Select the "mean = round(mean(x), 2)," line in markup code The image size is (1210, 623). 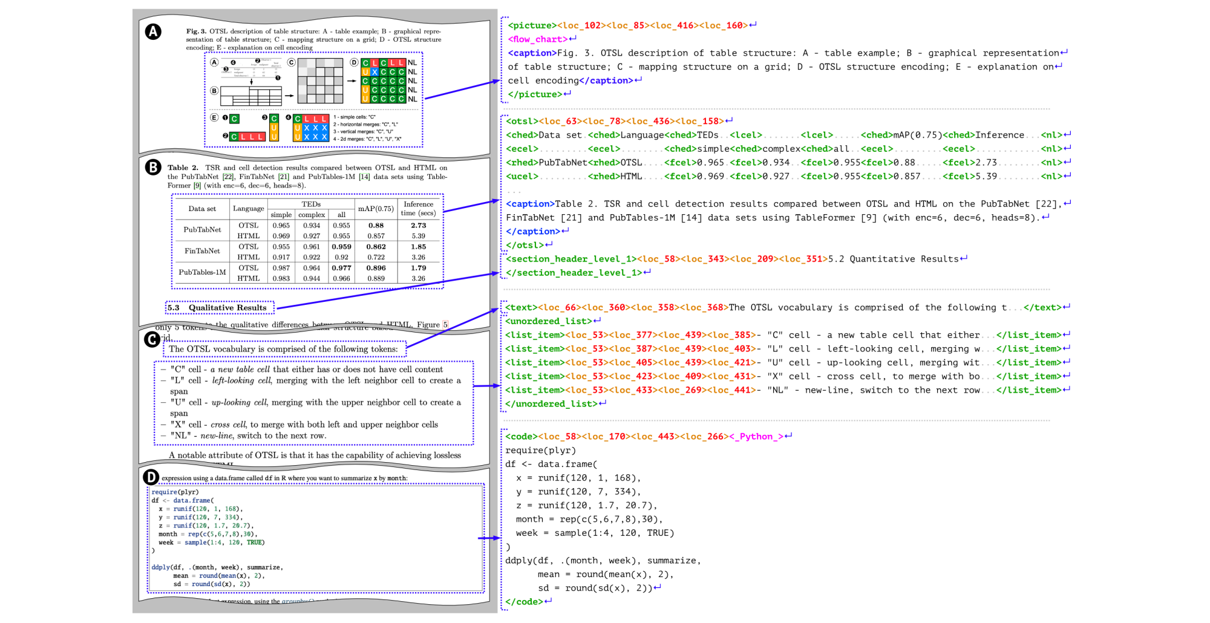606,575
